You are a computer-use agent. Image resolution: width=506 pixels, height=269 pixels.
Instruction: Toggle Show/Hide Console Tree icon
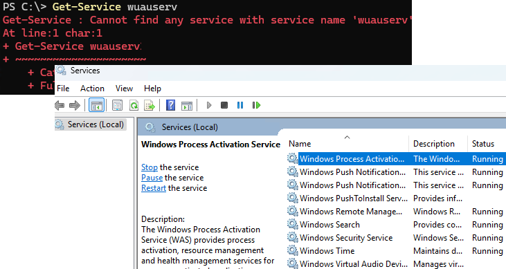click(x=96, y=105)
